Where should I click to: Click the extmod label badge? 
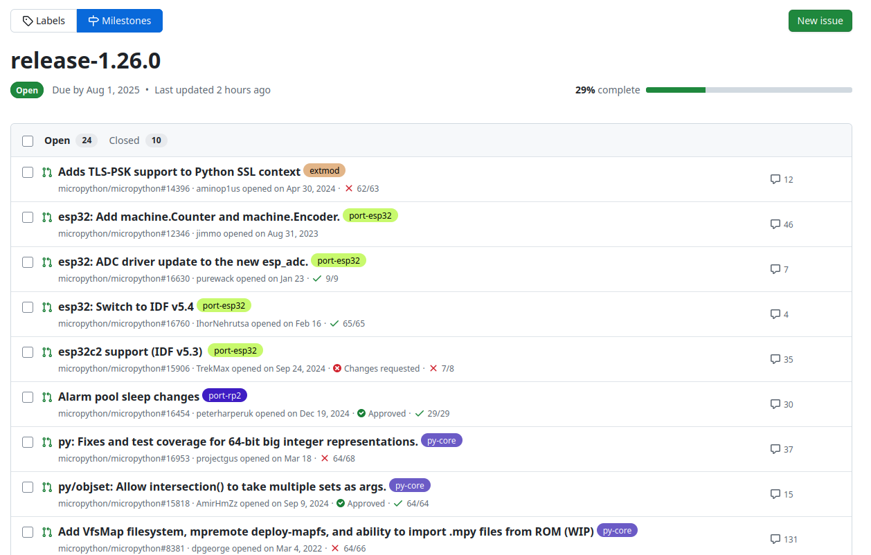point(324,170)
